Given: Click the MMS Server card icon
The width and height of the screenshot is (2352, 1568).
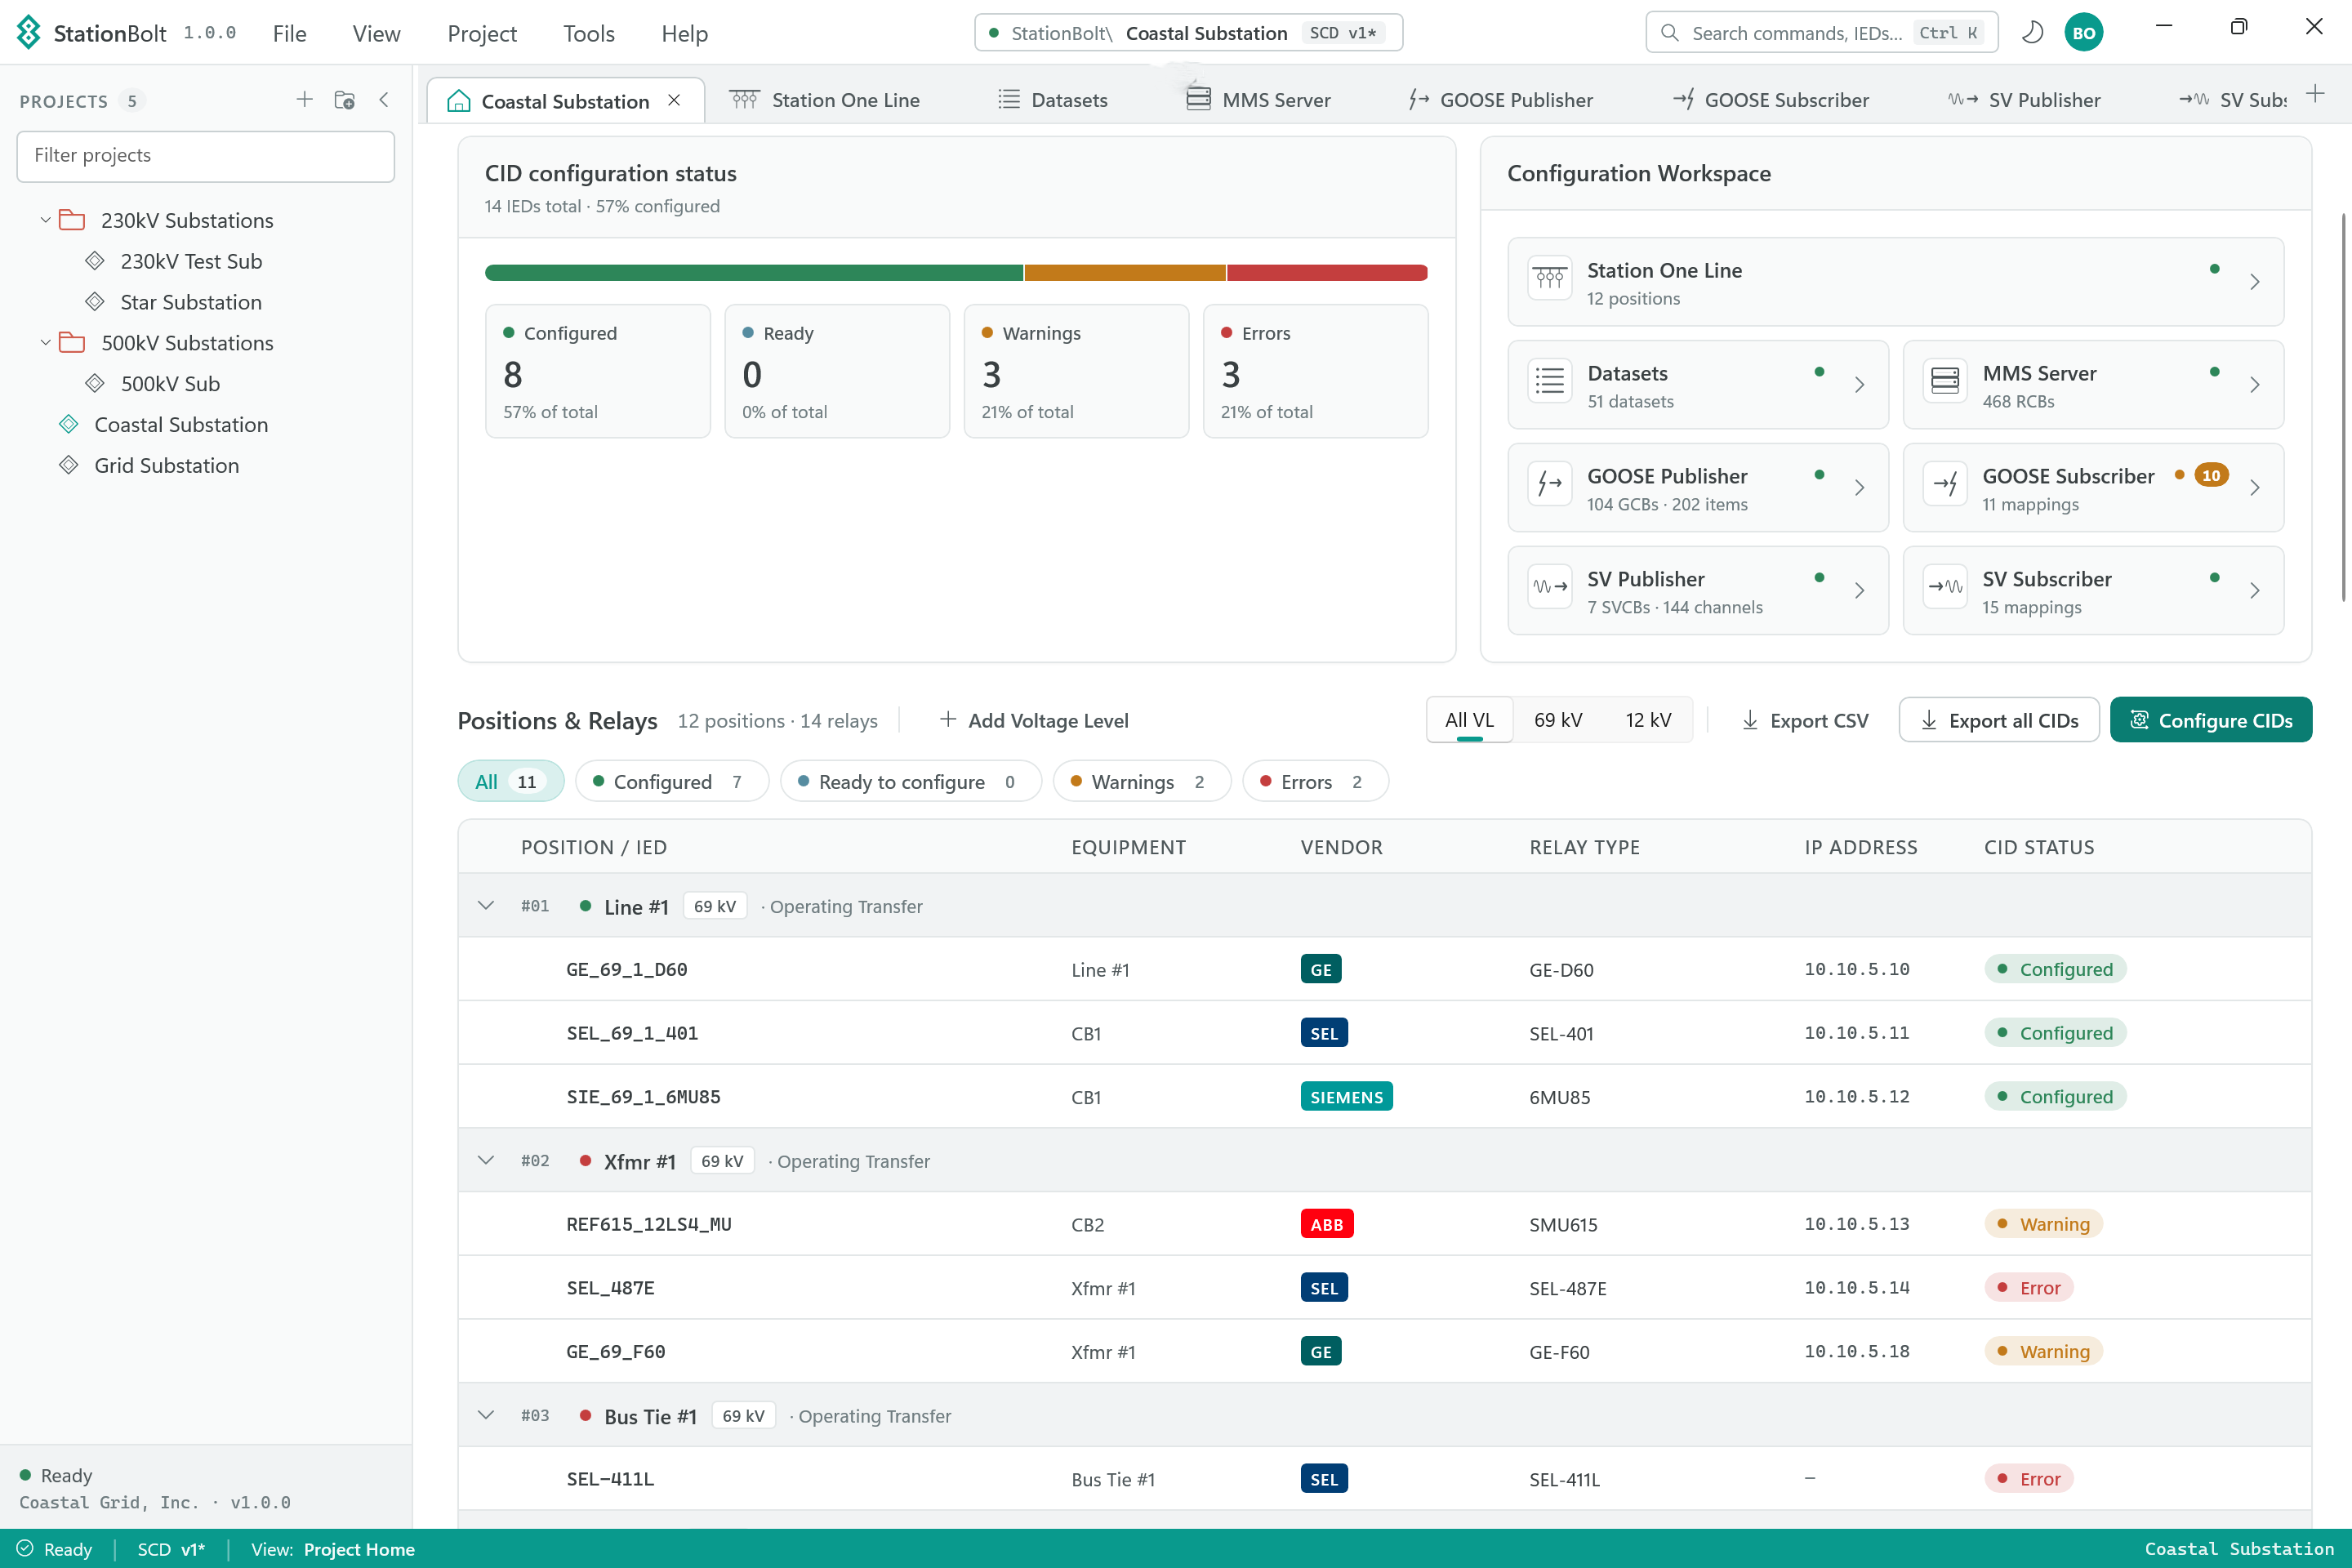Looking at the screenshot, I should (x=1945, y=381).
